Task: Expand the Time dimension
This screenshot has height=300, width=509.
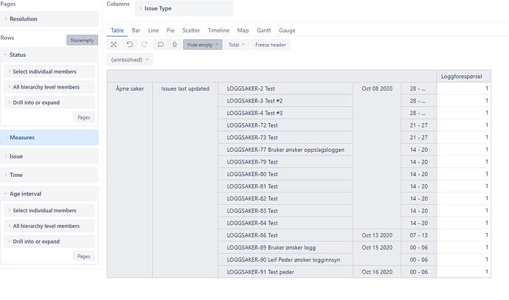Action: (x=49, y=175)
